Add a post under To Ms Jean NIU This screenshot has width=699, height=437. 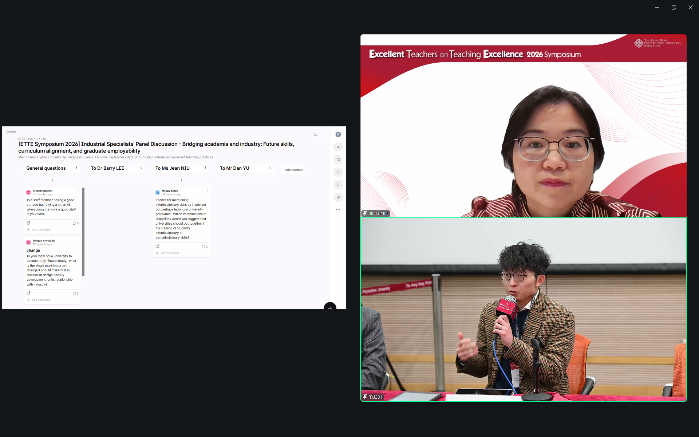click(181, 180)
